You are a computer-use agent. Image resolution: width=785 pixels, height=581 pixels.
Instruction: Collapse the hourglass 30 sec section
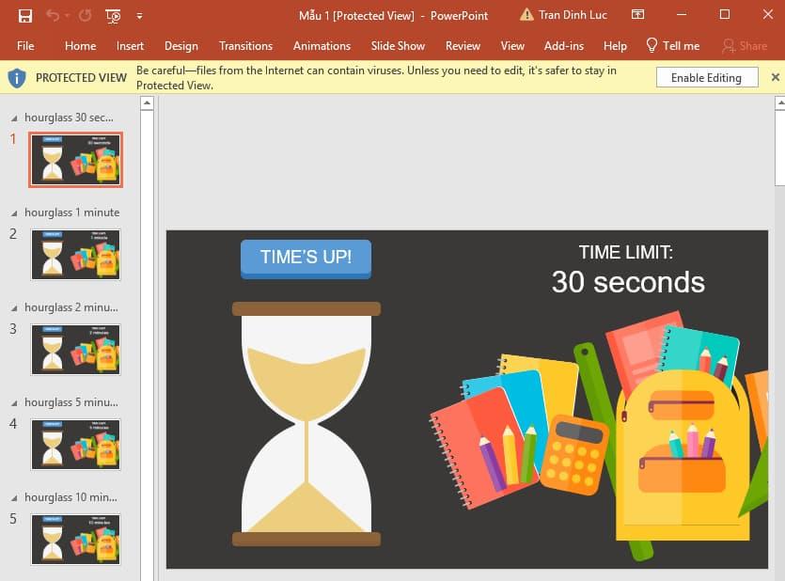(13, 117)
